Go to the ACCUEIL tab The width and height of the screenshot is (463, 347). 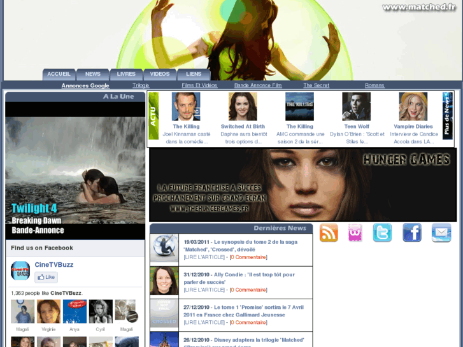click(x=59, y=74)
